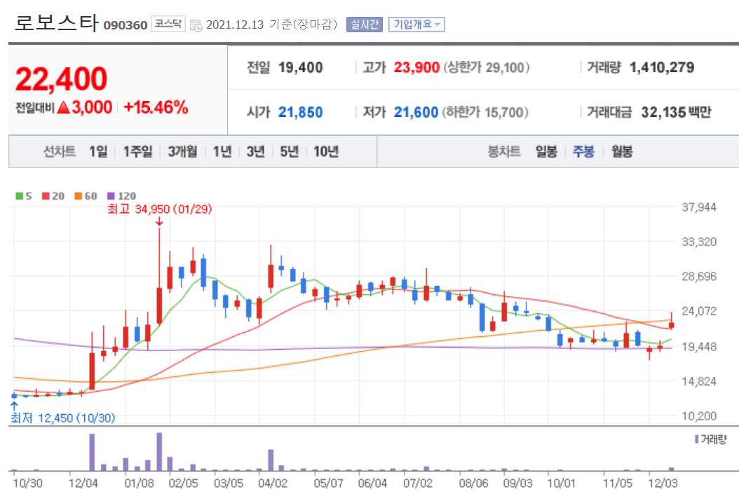Click the 2021.12.13 기준(장마감) date text

tap(272, 25)
